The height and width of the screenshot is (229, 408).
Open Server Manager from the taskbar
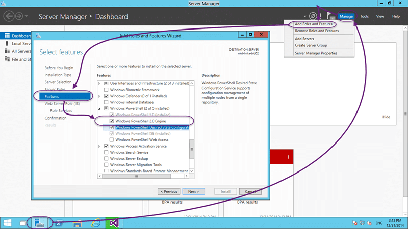[40, 223]
